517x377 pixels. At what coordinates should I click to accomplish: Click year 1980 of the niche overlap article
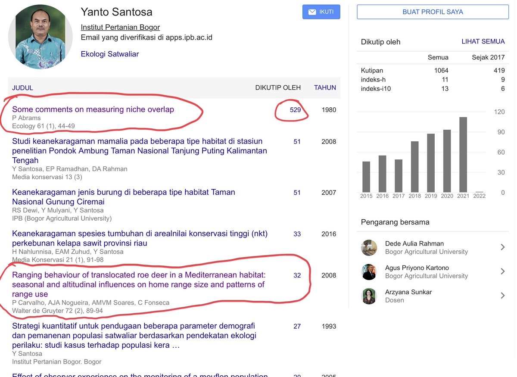[329, 110]
